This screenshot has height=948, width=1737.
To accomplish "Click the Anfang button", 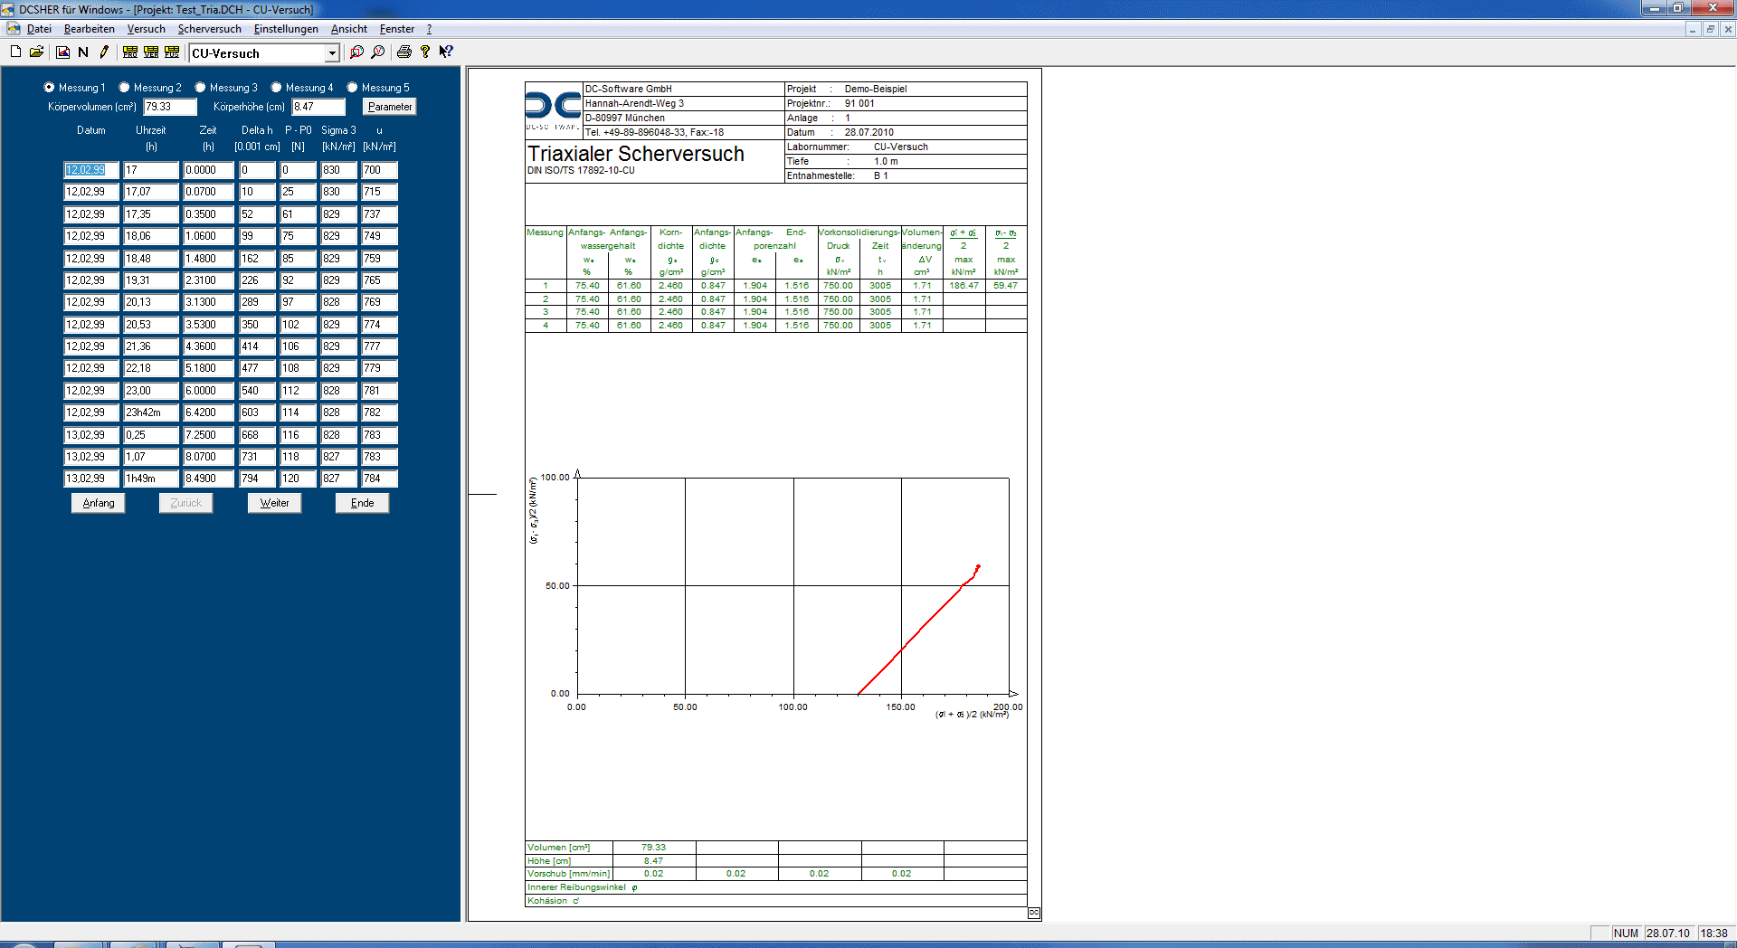I will [99, 503].
